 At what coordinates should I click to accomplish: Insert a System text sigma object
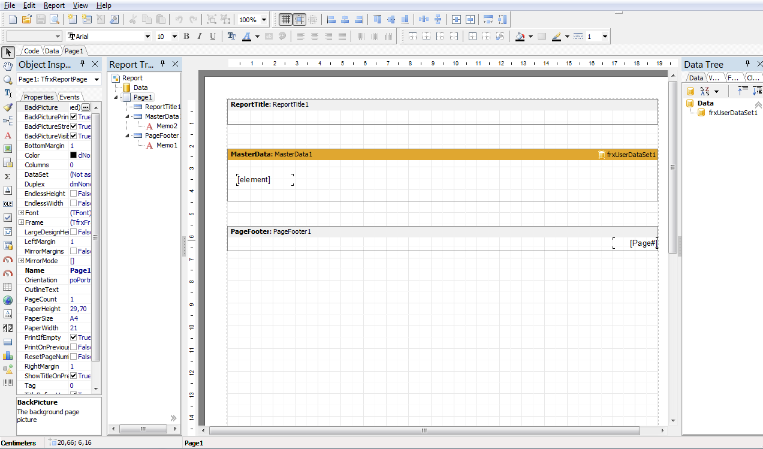coord(8,176)
